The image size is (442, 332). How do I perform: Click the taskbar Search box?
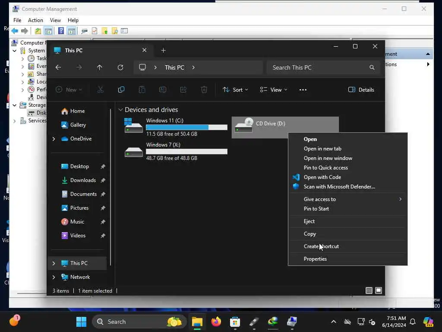[x=139, y=322]
